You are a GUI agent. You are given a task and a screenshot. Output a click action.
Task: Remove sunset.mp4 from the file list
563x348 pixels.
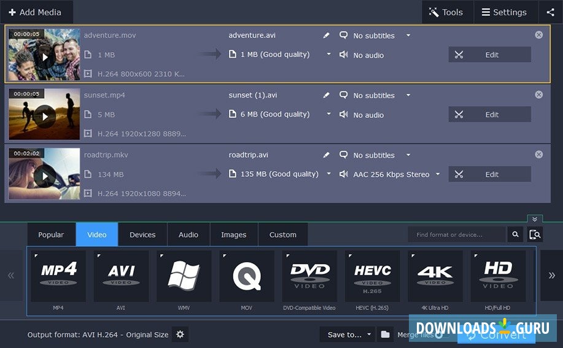pyautogui.click(x=538, y=95)
